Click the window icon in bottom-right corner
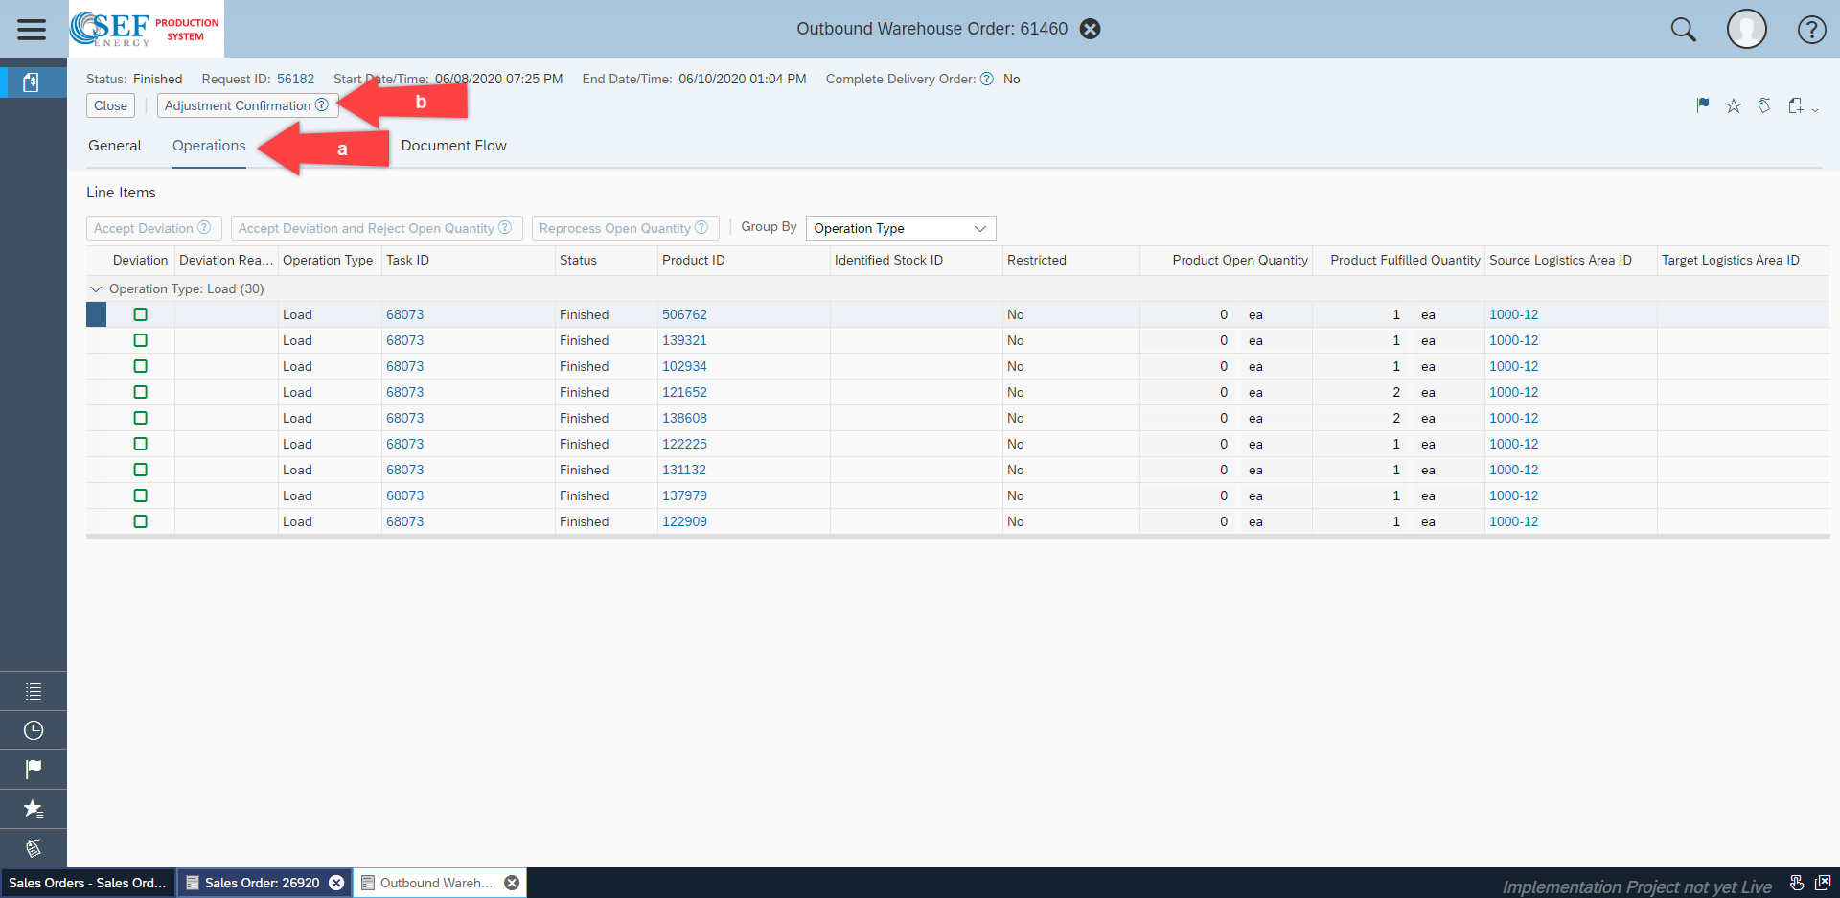This screenshot has width=1840, height=898. (x=1823, y=883)
